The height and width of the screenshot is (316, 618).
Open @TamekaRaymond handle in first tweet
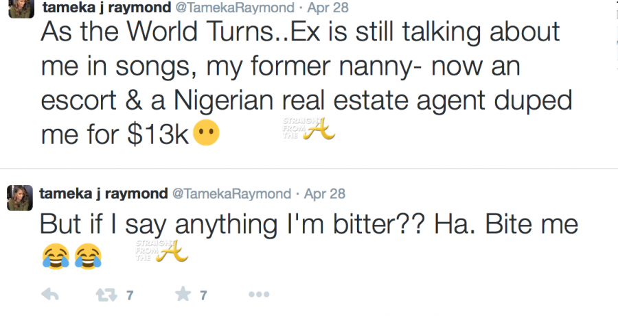coord(233,7)
